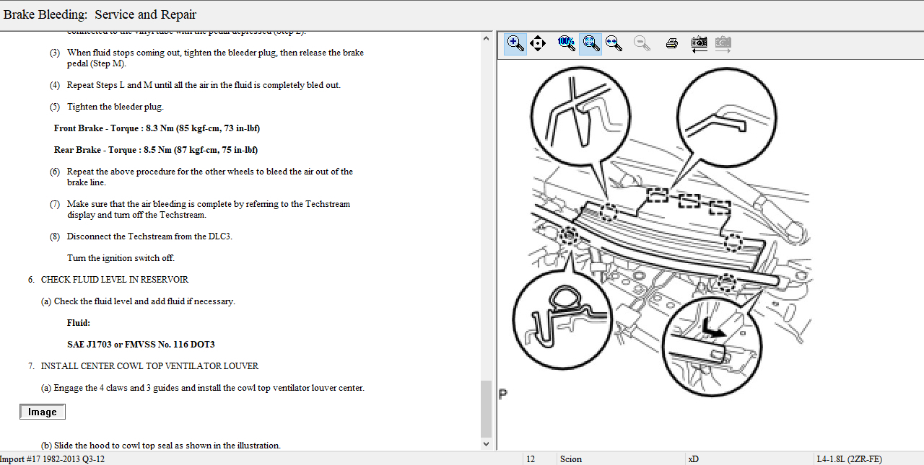Image resolution: width=924 pixels, height=465 pixels.
Task: Click the xD model in status bar
Action: [x=693, y=459]
